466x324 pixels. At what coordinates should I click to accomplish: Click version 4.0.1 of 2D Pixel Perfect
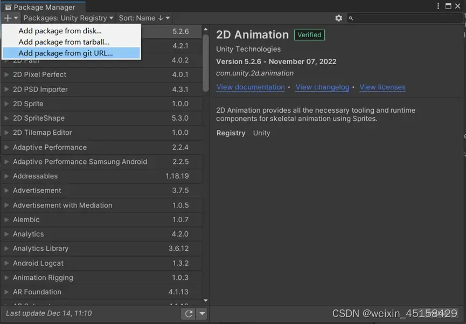click(x=180, y=75)
